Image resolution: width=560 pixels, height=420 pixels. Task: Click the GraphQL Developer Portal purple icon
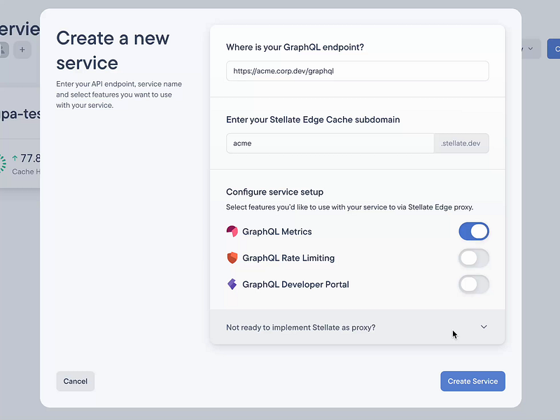tap(232, 284)
